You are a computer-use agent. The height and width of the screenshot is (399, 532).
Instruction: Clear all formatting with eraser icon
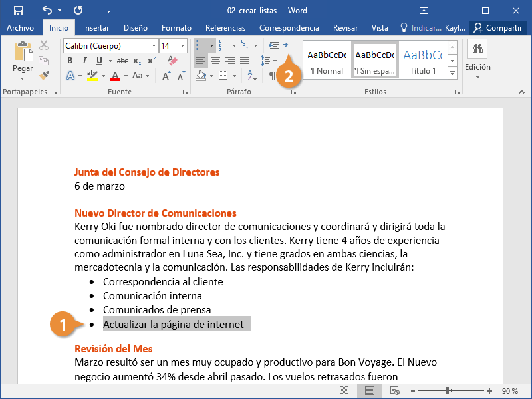click(173, 61)
